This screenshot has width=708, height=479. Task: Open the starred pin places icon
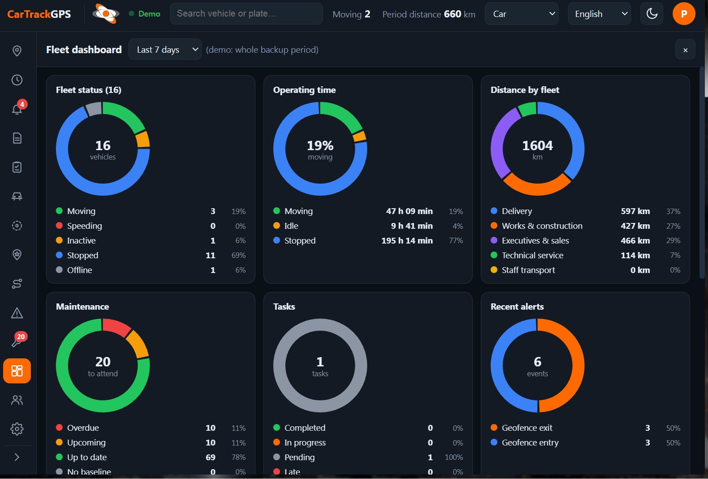17,255
